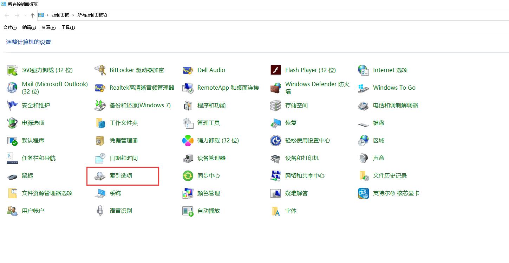Click the Forward arrow navigation button
Screen dimensions: 509x263
tap(17, 15)
